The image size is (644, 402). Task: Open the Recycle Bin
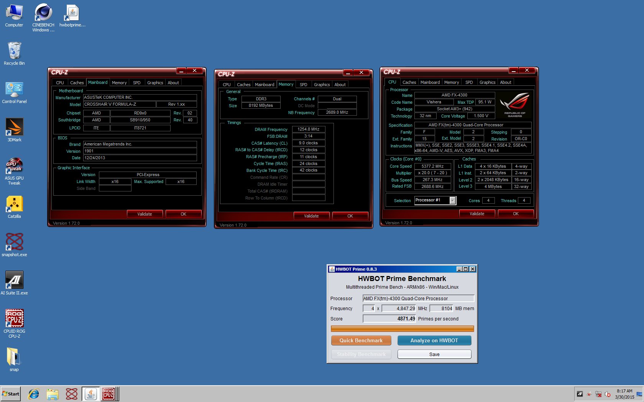14,54
